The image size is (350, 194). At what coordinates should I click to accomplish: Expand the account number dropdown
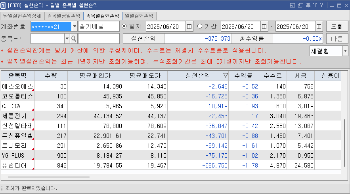click(75, 26)
